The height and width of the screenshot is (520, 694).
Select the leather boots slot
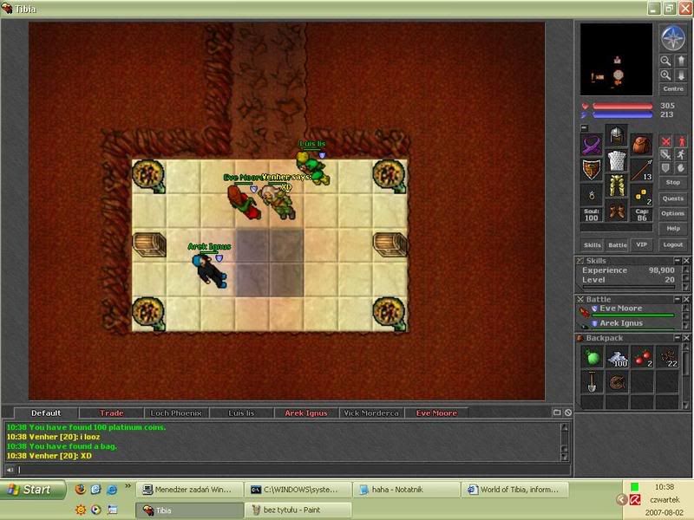click(x=617, y=211)
